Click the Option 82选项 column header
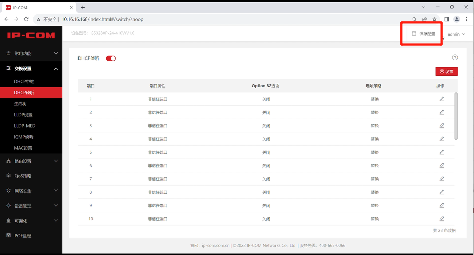This screenshot has width=474, height=255. pyautogui.click(x=265, y=86)
